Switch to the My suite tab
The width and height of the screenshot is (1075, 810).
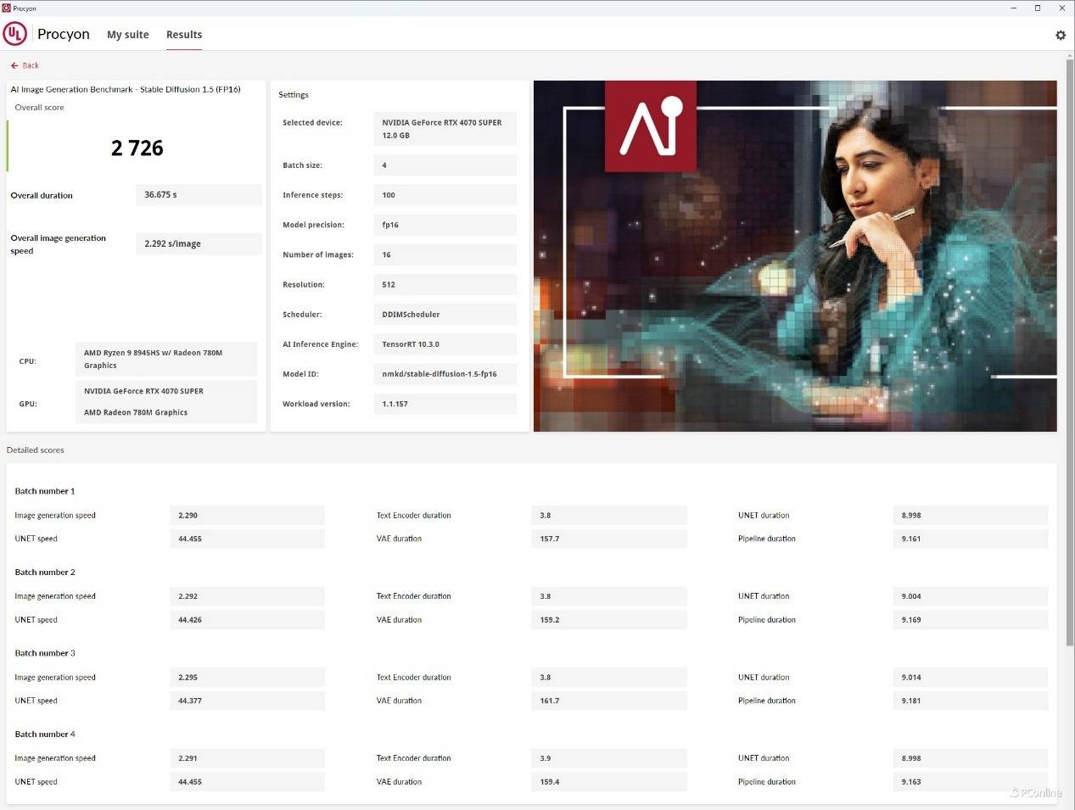(x=127, y=35)
